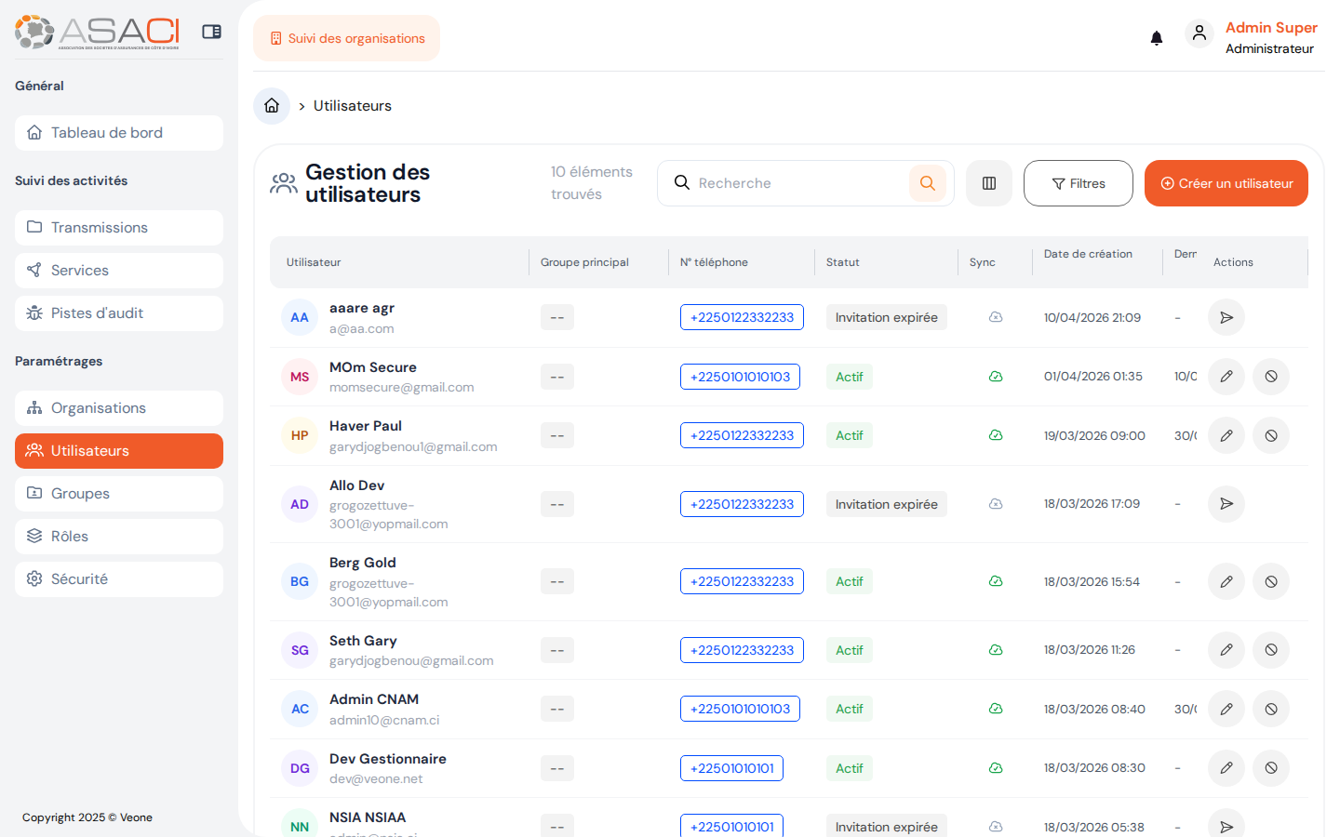Viewport: 1340px width, 837px height.
Task: Click the Créer un utilisateur button
Action: (1226, 183)
